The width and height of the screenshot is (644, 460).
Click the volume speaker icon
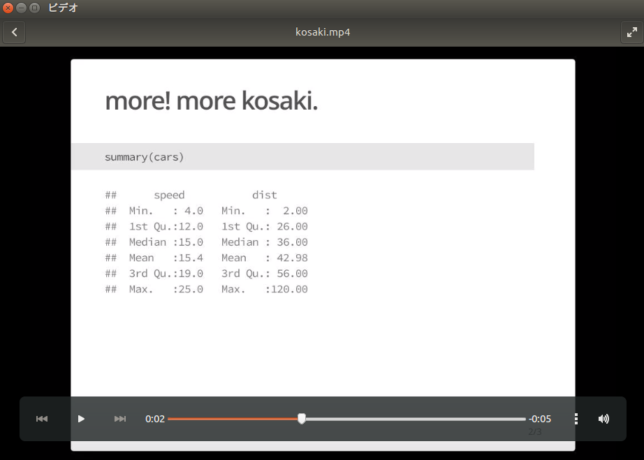[603, 419]
